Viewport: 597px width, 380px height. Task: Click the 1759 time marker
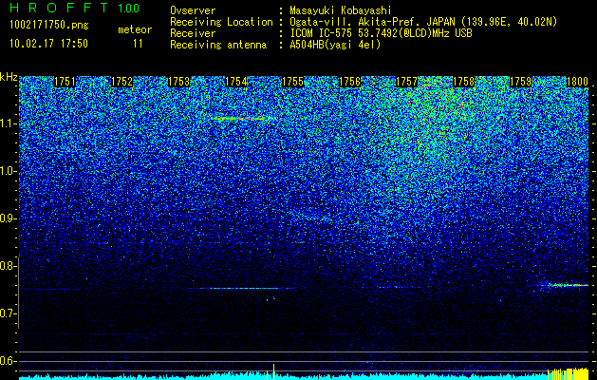520,82
